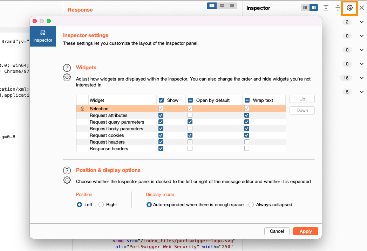Select the Response headers row label
The image size is (367, 251).
(x=109, y=149)
